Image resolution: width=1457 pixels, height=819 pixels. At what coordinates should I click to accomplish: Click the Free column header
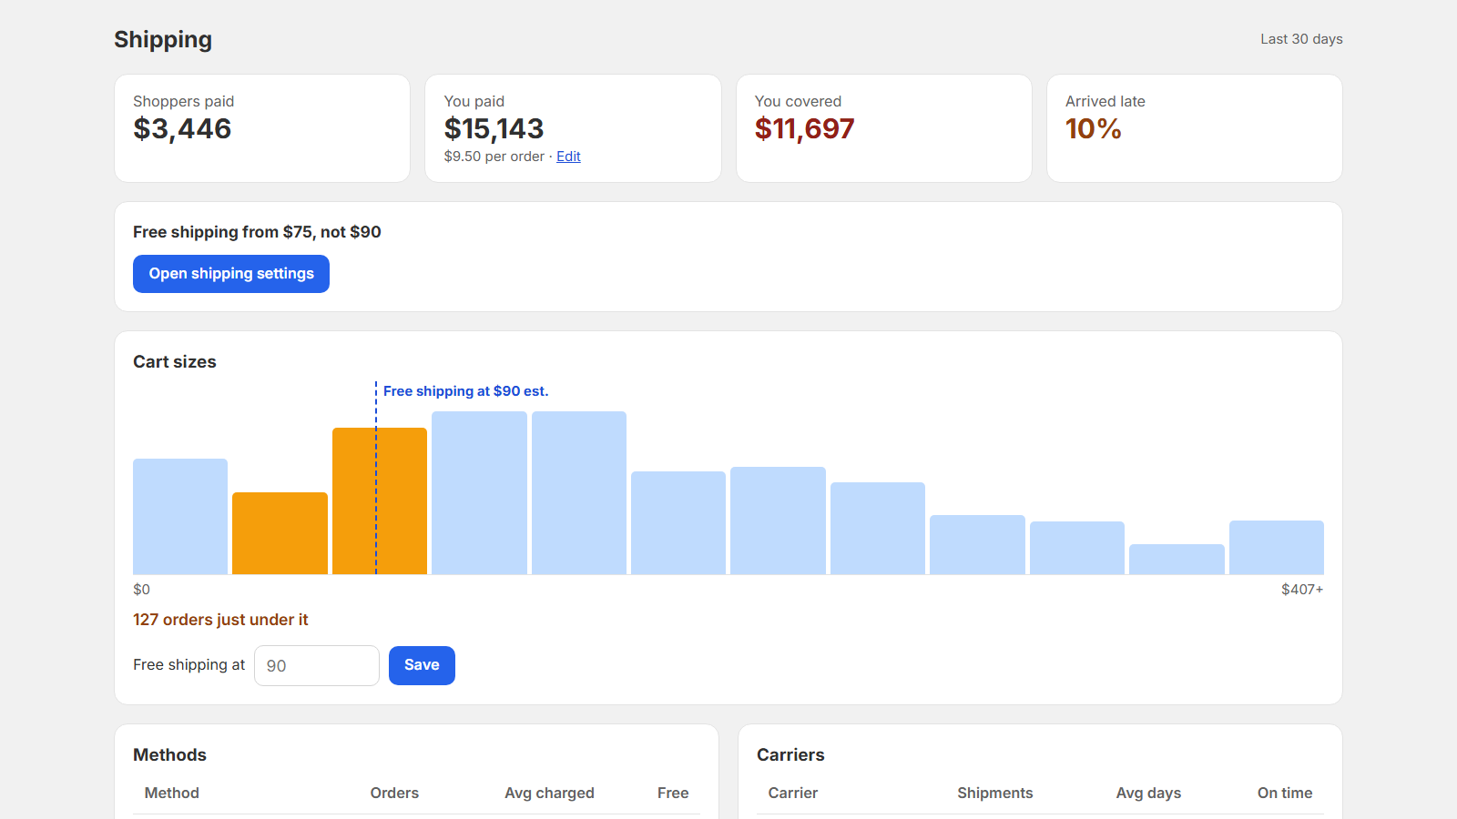click(x=673, y=793)
